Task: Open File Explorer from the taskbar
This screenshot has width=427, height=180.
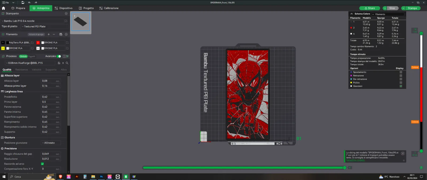Action: pyautogui.click(x=93, y=177)
